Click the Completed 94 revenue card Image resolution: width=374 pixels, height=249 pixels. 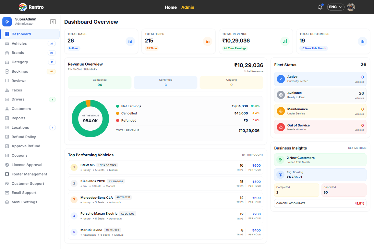pos(100,83)
